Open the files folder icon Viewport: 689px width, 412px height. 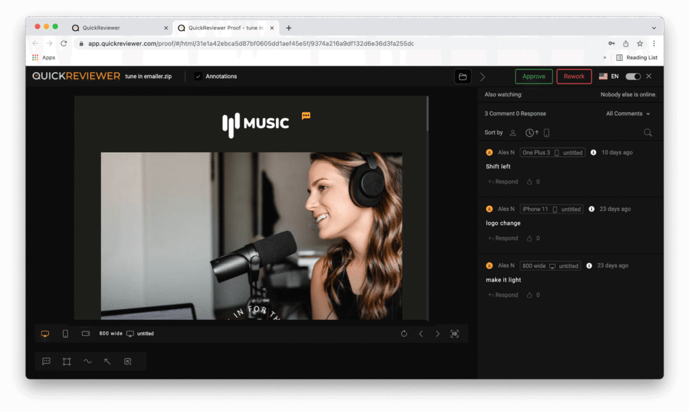462,77
